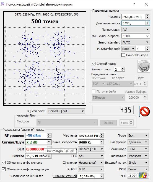Open the IQ-спектр Нормальный dropdown
Image resolution: width=153 pixels, height=182 pixels.
[x=91, y=163]
